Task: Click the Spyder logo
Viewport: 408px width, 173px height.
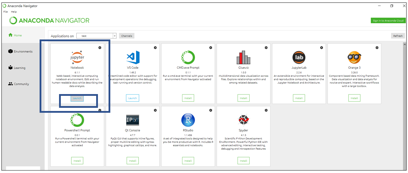Action: click(244, 120)
